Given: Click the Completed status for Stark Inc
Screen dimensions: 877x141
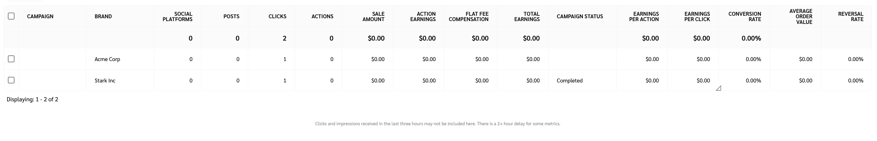Looking at the screenshot, I should [x=570, y=81].
